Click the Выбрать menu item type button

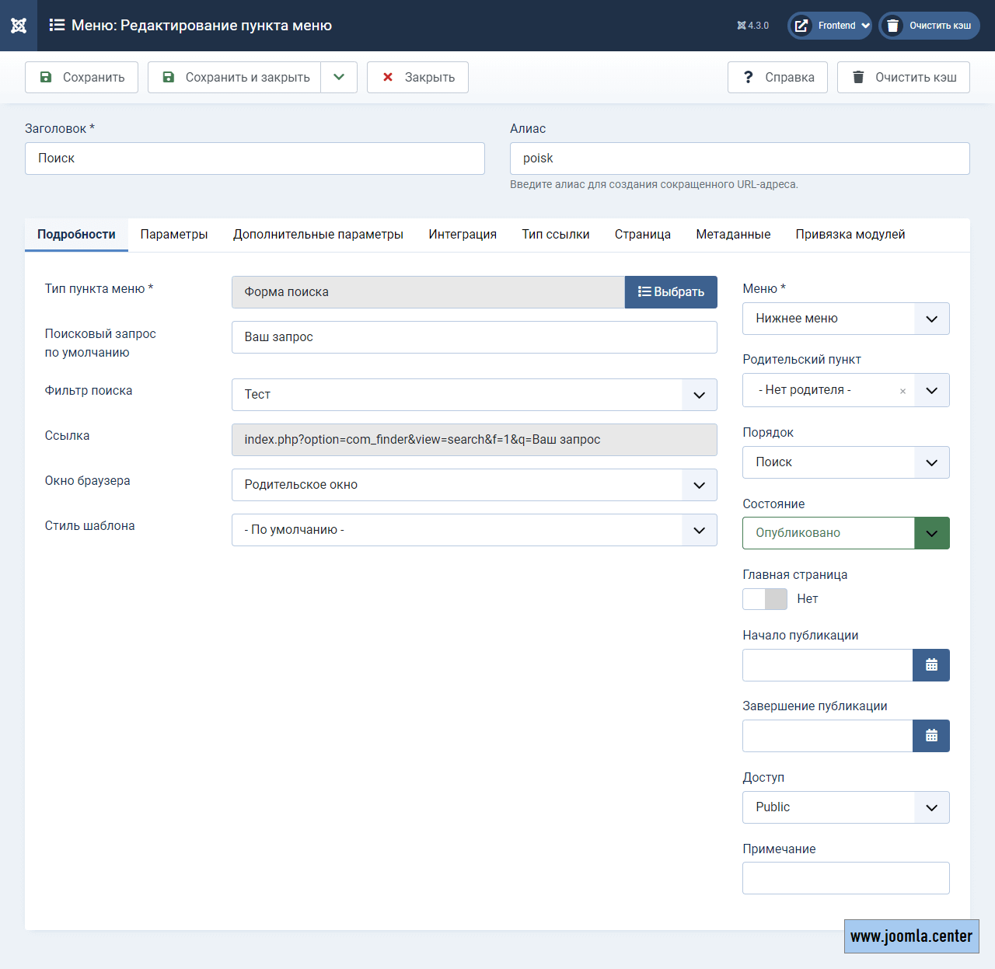[671, 292]
